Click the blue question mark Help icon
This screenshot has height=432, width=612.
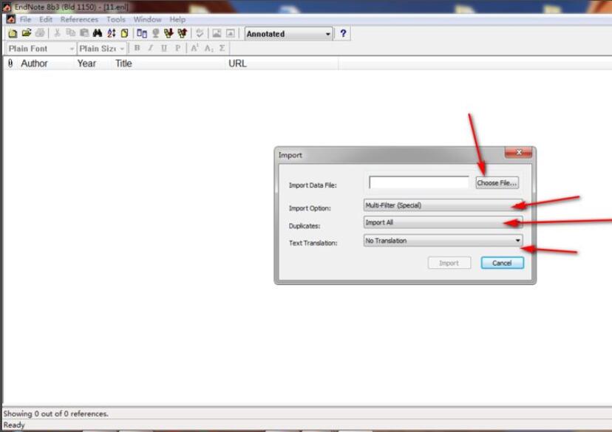click(x=343, y=34)
